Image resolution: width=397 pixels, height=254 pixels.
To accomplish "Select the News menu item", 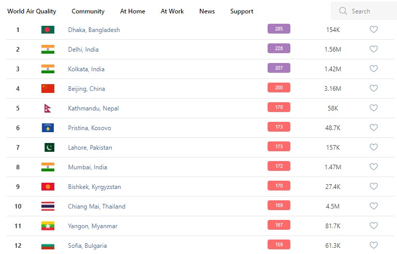I will pyautogui.click(x=207, y=11).
